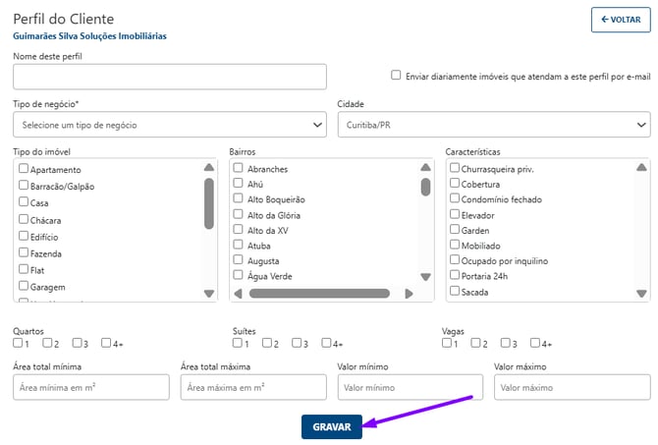
Task: Enable daily e-mail property notifications checkbox
Action: [x=396, y=75]
